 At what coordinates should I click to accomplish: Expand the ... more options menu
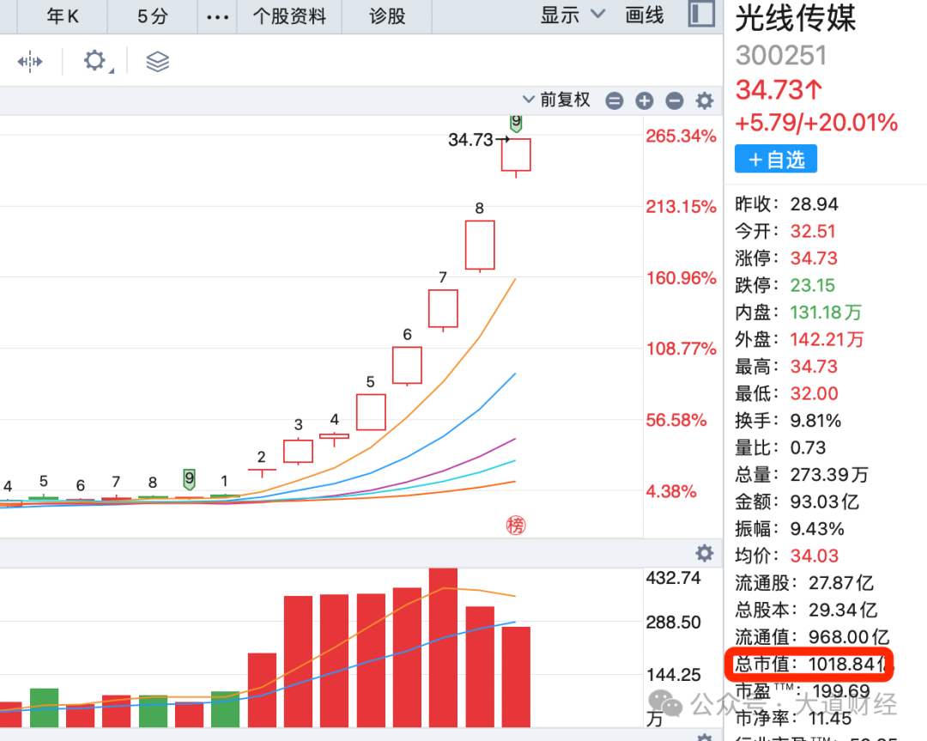click(x=217, y=16)
